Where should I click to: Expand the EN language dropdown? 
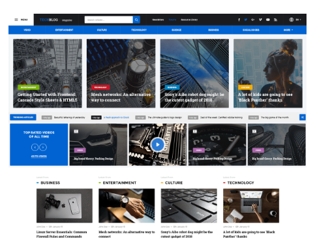click(298, 20)
